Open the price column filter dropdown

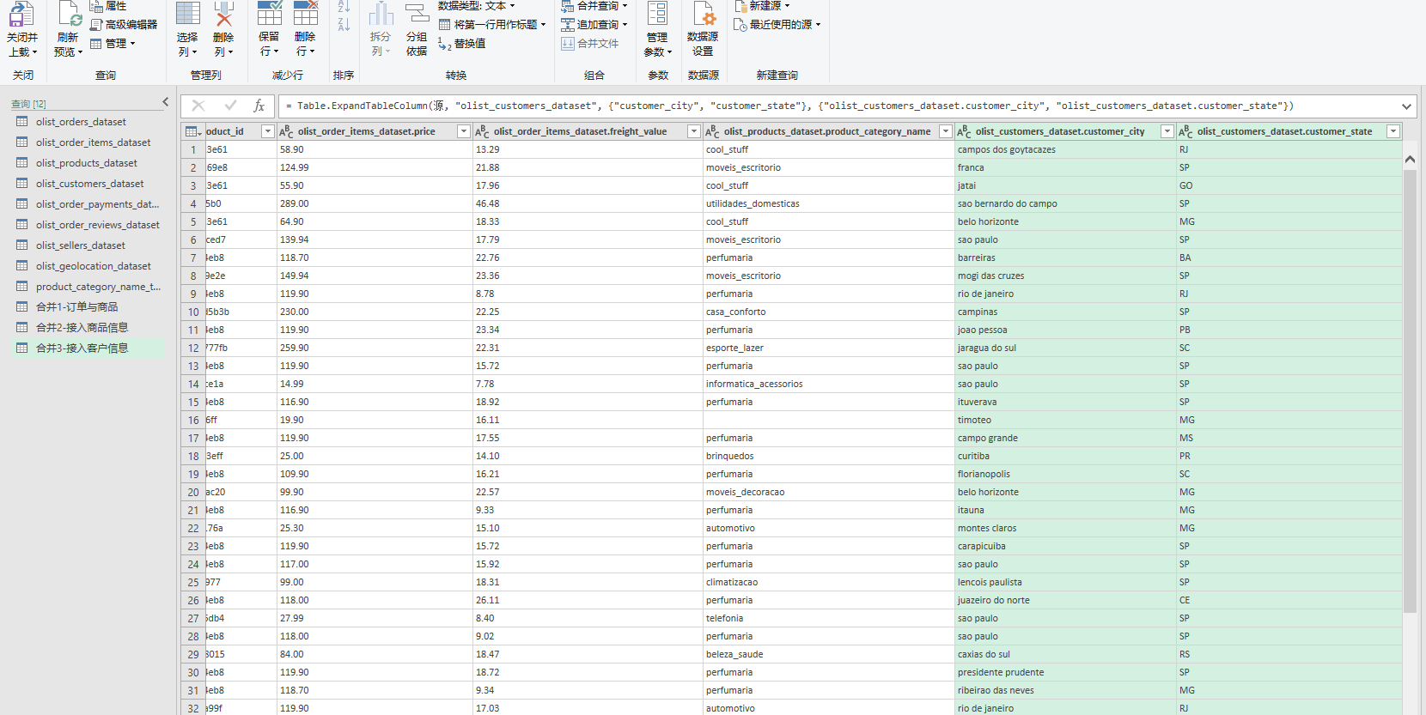pos(464,131)
